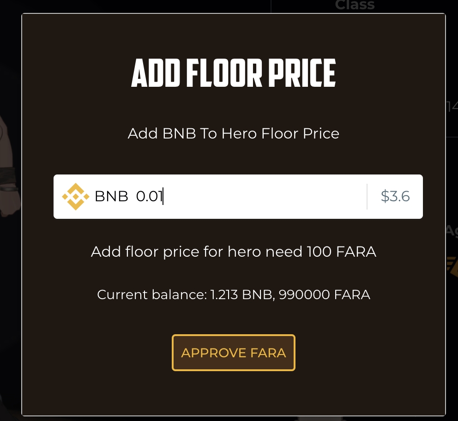Click the vertical divider beside $3.6
The height and width of the screenshot is (421, 458).
[x=367, y=197]
